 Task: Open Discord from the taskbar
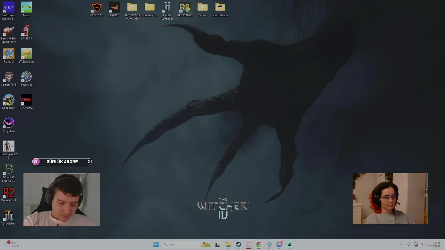(x=279, y=244)
